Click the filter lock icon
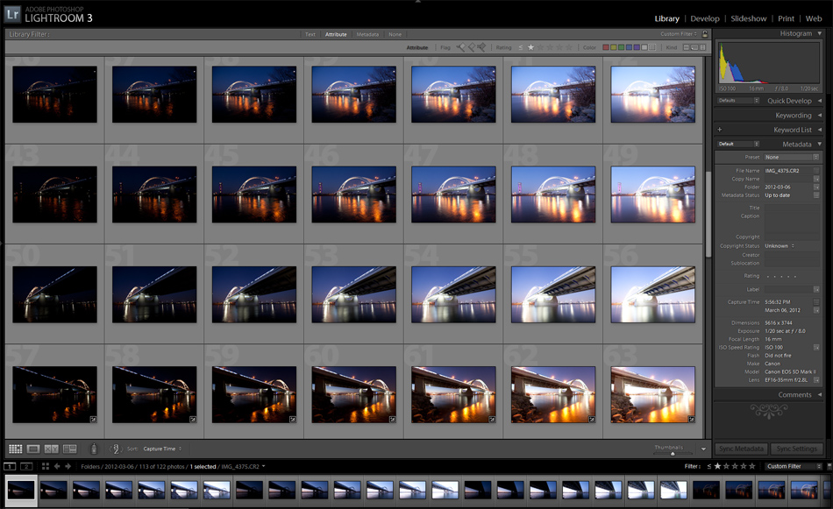 point(705,34)
